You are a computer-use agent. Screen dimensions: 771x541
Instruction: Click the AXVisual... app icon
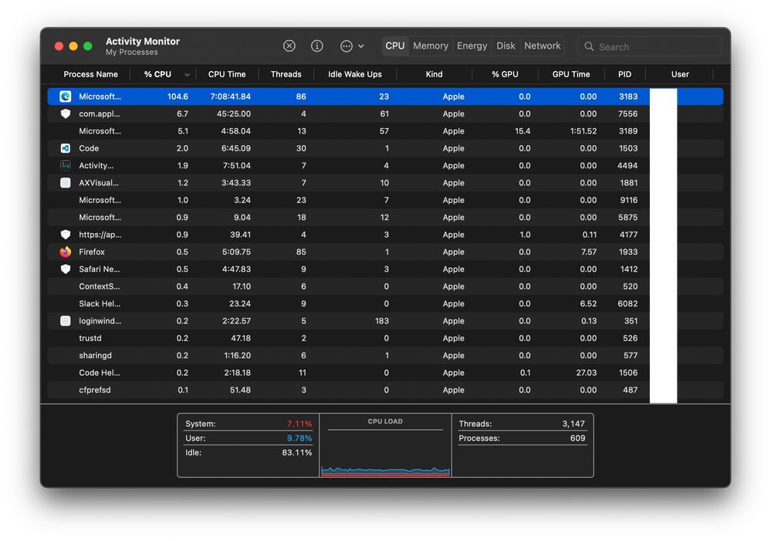point(66,182)
